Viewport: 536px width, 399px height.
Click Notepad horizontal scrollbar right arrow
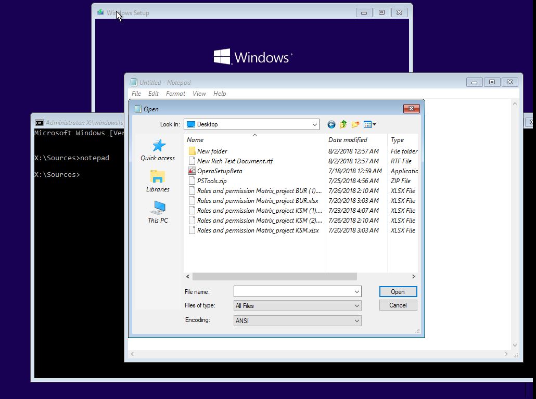point(506,354)
